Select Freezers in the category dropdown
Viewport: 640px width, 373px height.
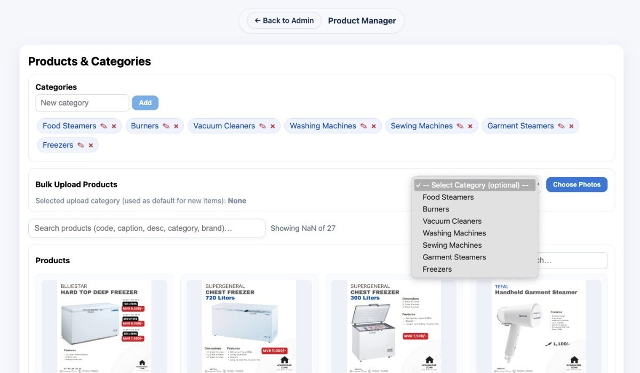(437, 269)
